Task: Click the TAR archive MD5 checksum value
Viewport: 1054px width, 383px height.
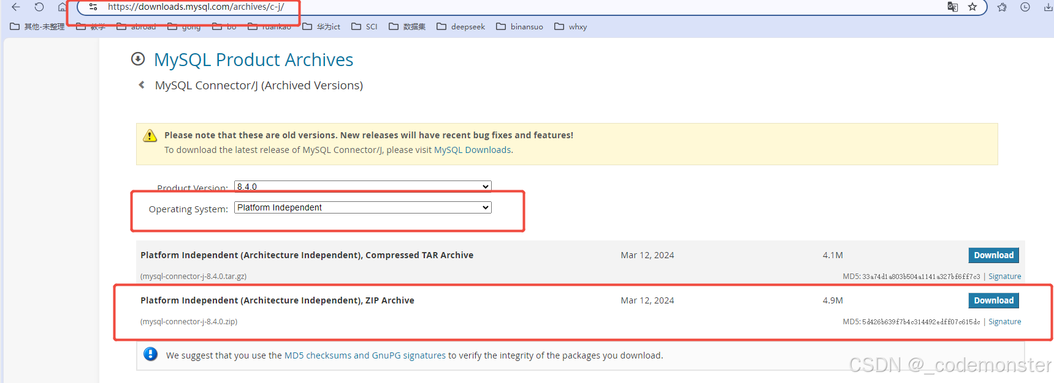Action: (x=921, y=277)
